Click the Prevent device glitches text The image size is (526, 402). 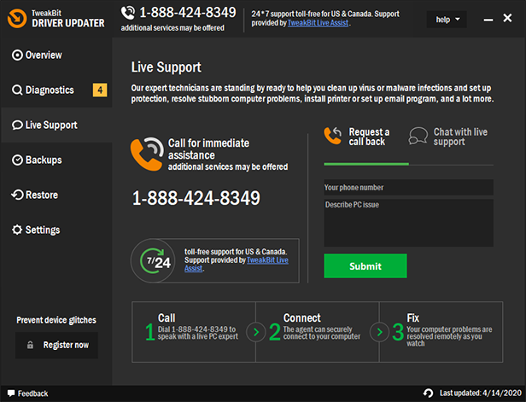(x=56, y=320)
